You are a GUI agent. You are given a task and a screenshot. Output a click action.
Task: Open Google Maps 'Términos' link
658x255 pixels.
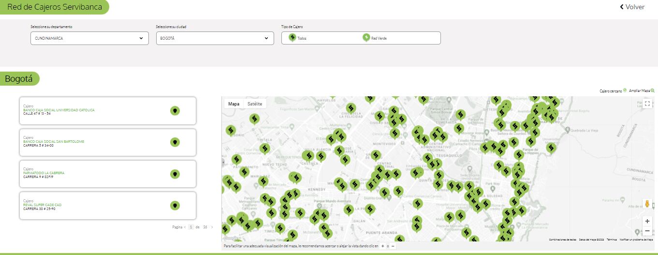point(612,240)
